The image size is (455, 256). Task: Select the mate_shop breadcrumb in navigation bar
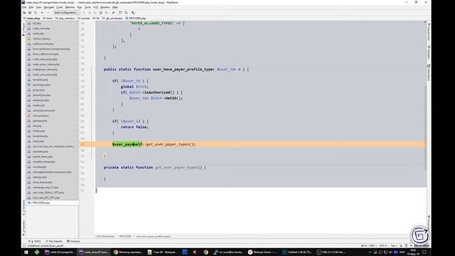click(32, 18)
